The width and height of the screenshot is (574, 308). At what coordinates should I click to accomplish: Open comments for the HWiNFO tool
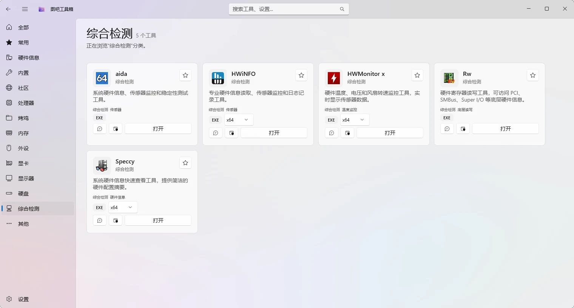click(216, 133)
